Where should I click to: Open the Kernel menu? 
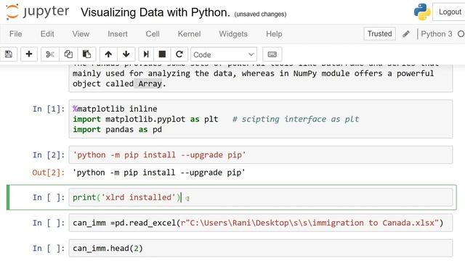tap(189, 34)
